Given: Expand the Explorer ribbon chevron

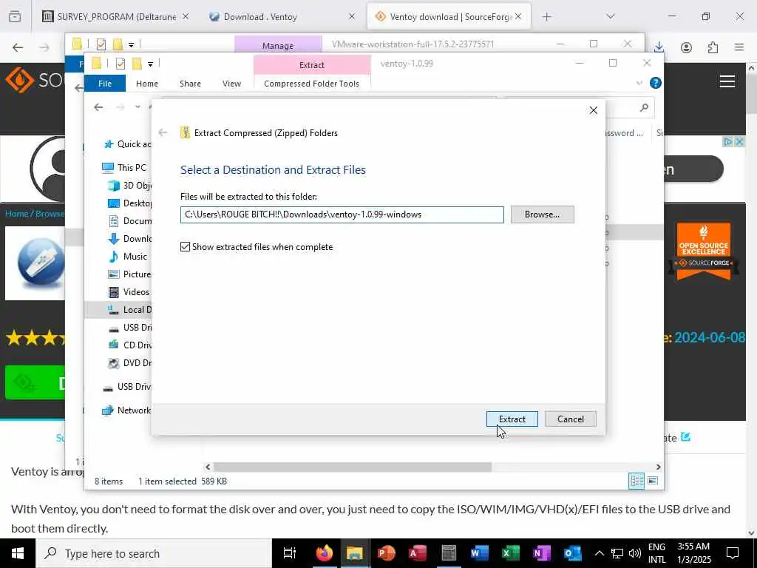Looking at the screenshot, I should click(639, 83).
